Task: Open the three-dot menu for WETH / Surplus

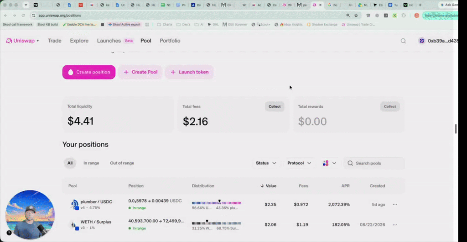Action: [395, 225]
